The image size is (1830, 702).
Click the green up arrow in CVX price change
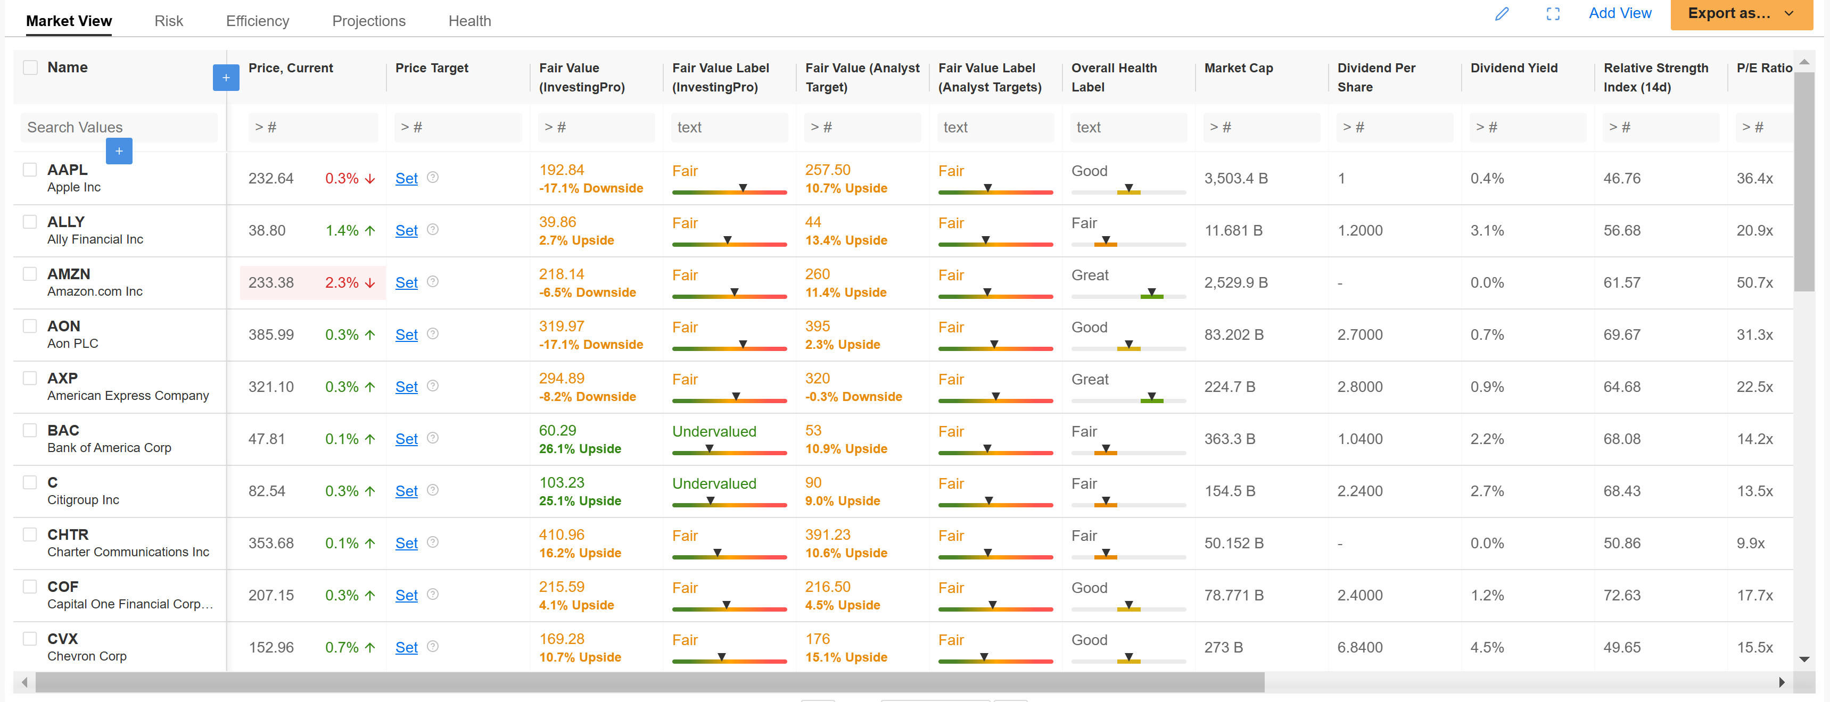point(370,647)
